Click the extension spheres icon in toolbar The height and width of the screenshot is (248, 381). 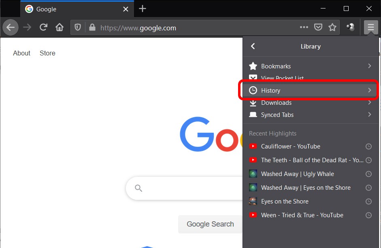[x=350, y=27]
